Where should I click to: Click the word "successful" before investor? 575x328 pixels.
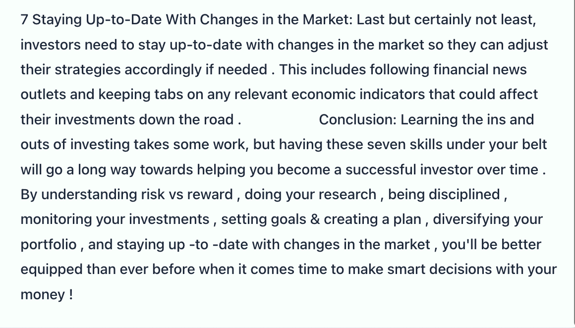click(381, 169)
